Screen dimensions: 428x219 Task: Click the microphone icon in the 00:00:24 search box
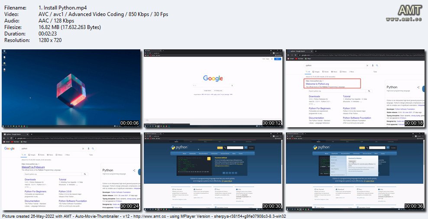point(88,148)
